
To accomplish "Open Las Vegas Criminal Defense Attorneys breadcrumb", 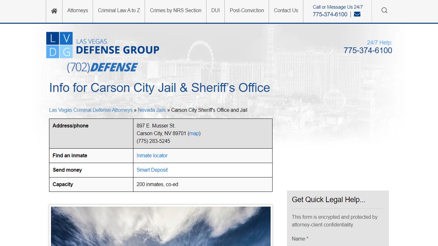I will (91, 110).
